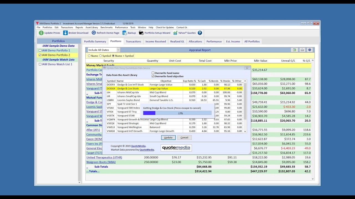Open the Transactions menu
The height and width of the screenshot is (199, 355).
(67, 27)
